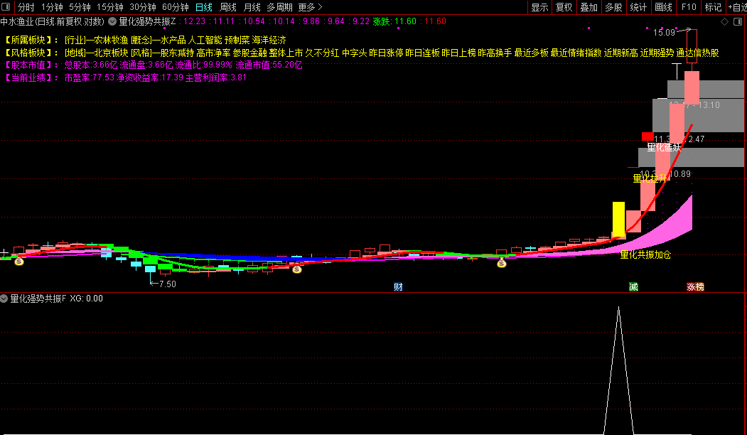Click the 15.09 high price label
The height and width of the screenshot is (435, 747).
(x=664, y=33)
